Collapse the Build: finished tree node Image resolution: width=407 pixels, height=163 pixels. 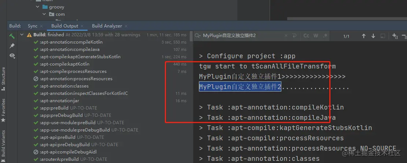click(22, 34)
